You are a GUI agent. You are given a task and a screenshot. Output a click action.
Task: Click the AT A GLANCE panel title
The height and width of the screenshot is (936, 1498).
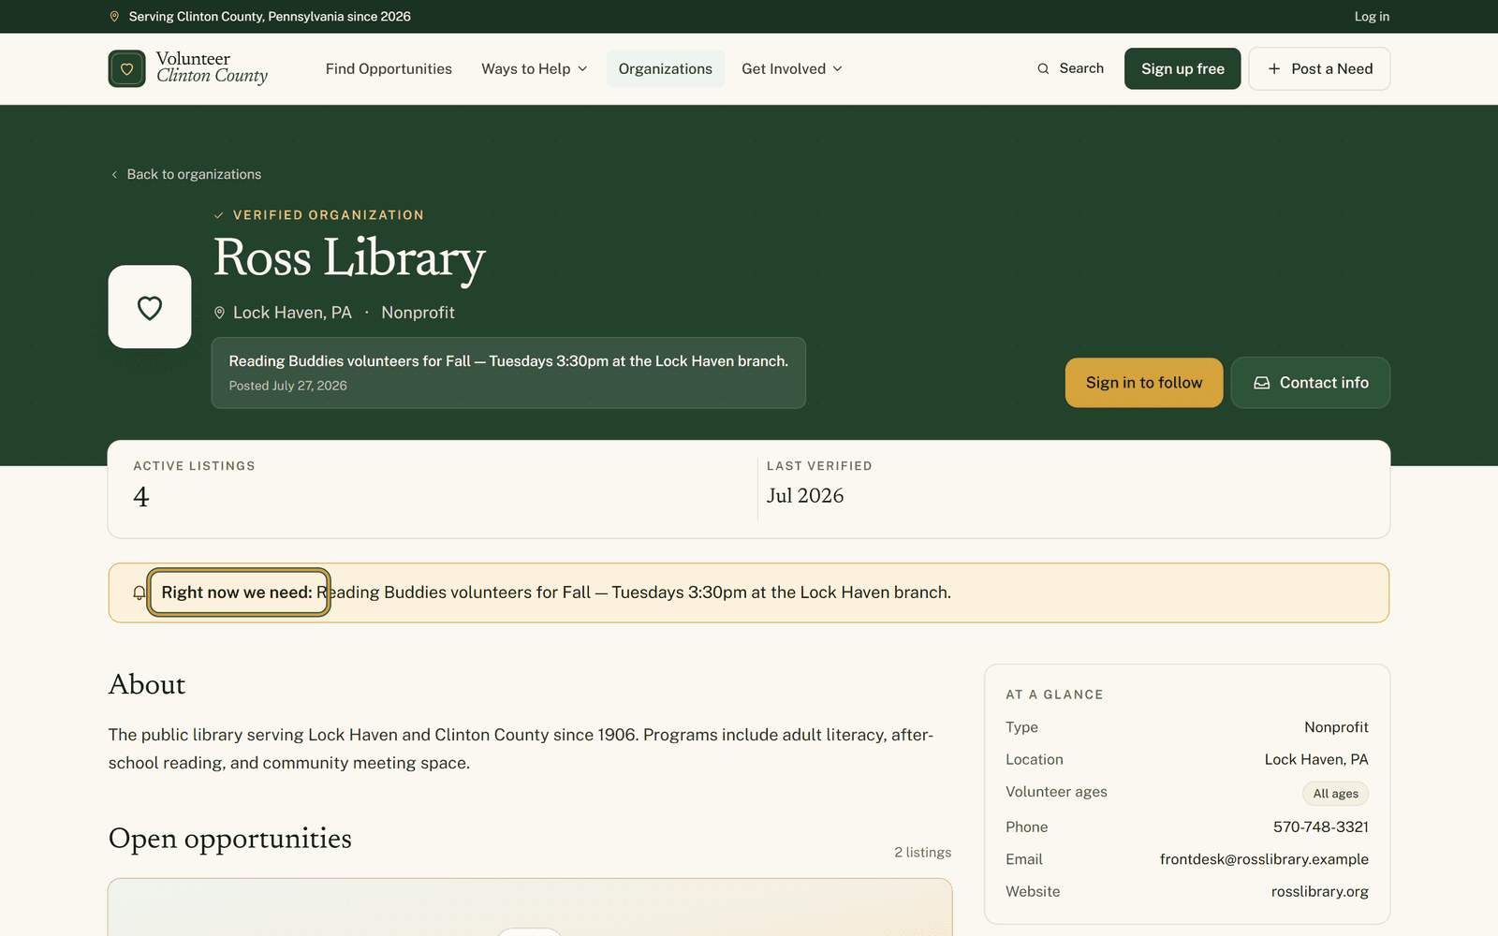click(1054, 695)
